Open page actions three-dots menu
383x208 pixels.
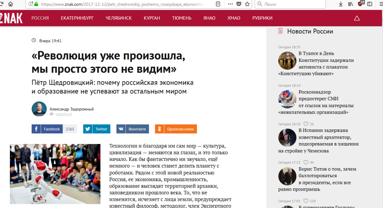[230, 4]
